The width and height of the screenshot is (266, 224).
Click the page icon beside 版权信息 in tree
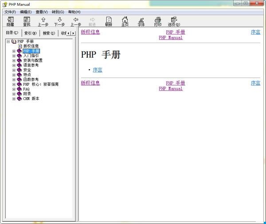(20, 46)
